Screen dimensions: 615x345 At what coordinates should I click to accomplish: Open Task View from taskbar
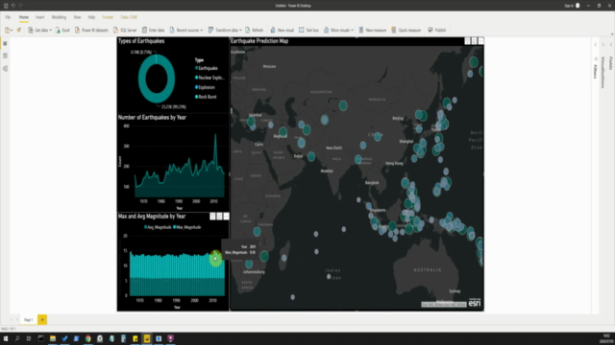[29, 338]
